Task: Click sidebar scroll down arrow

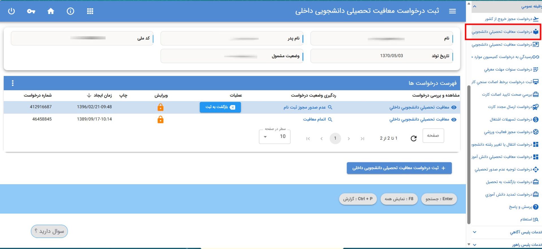Action: 469,244
